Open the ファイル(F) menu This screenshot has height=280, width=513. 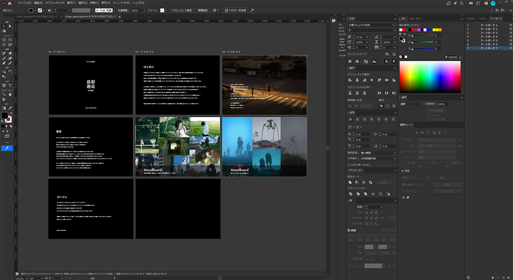coord(24,3)
